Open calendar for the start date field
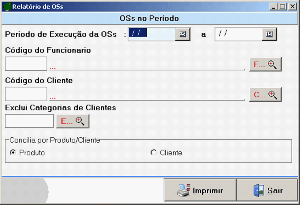The width and height of the screenshot is (300, 205). tap(183, 34)
